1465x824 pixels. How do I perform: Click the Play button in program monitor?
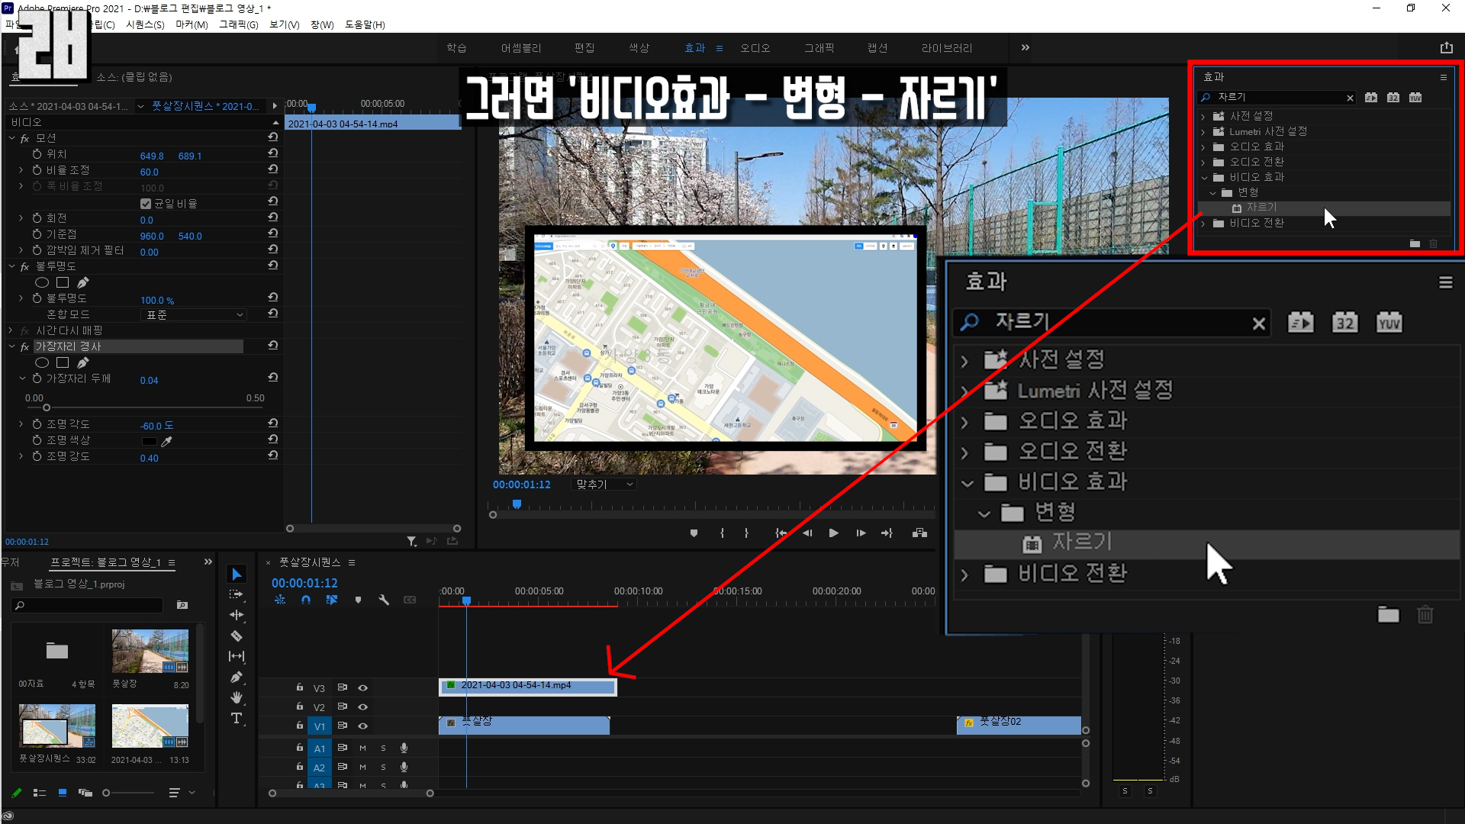(x=833, y=533)
